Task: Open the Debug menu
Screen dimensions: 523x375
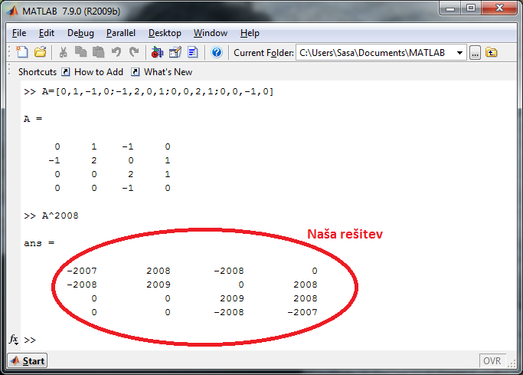Action: coord(80,33)
